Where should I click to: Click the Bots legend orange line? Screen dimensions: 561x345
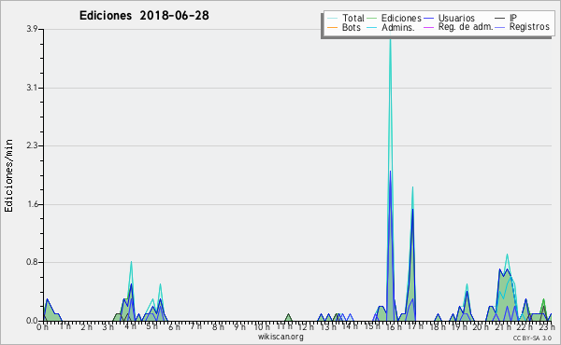coord(332,27)
